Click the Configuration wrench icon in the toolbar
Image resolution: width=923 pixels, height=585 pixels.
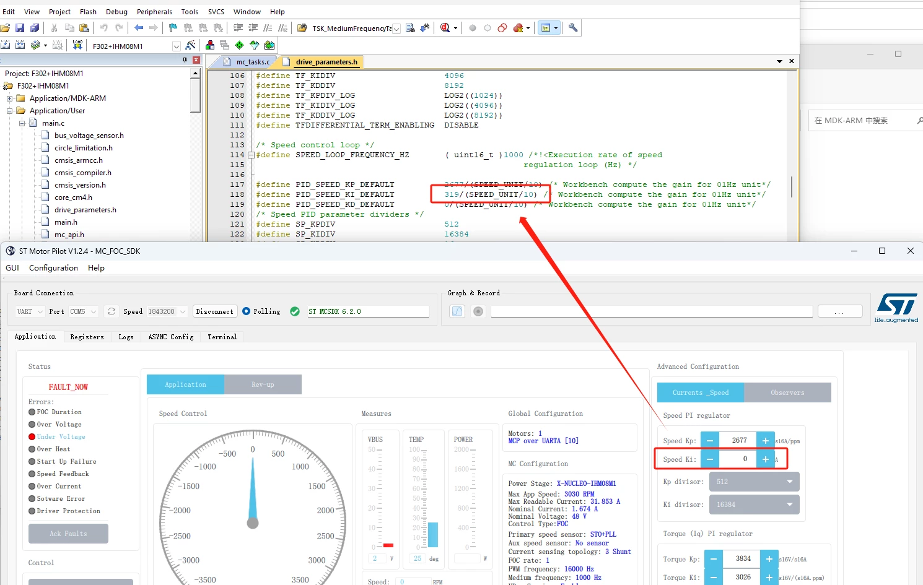click(x=573, y=28)
